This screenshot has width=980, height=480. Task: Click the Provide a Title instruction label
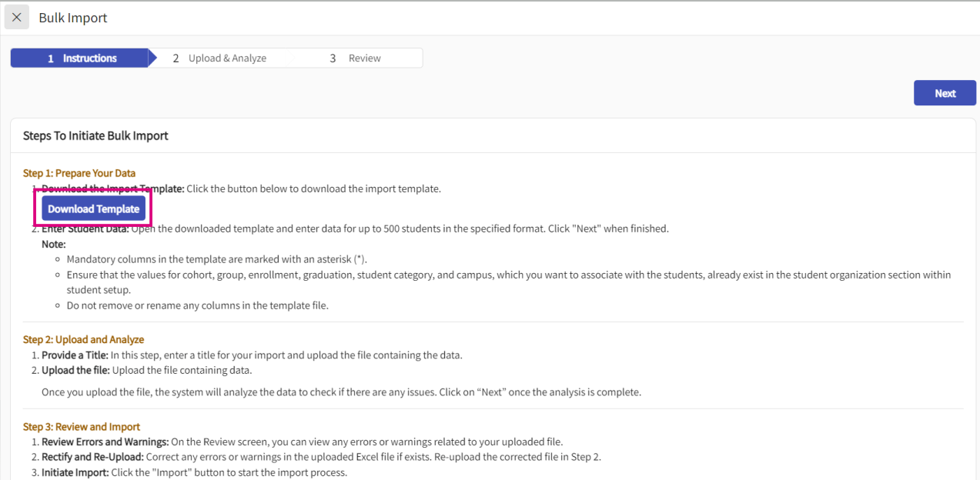(x=75, y=355)
